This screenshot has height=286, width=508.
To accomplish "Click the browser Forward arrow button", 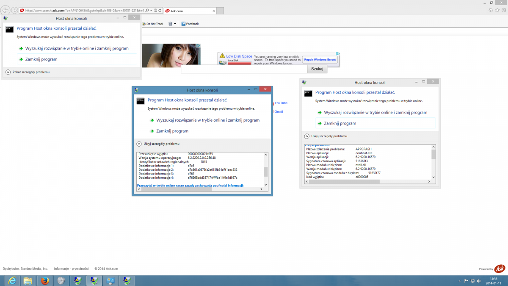I will pyautogui.click(x=14, y=10).
